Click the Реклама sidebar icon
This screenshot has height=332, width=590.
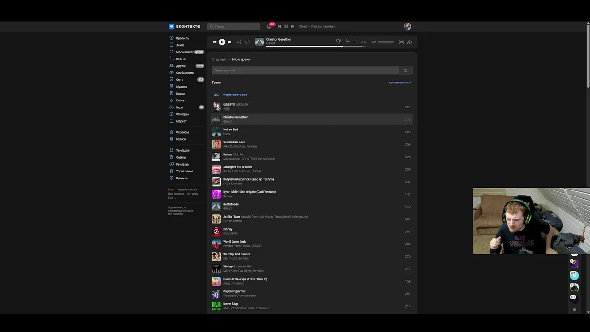[x=171, y=164]
